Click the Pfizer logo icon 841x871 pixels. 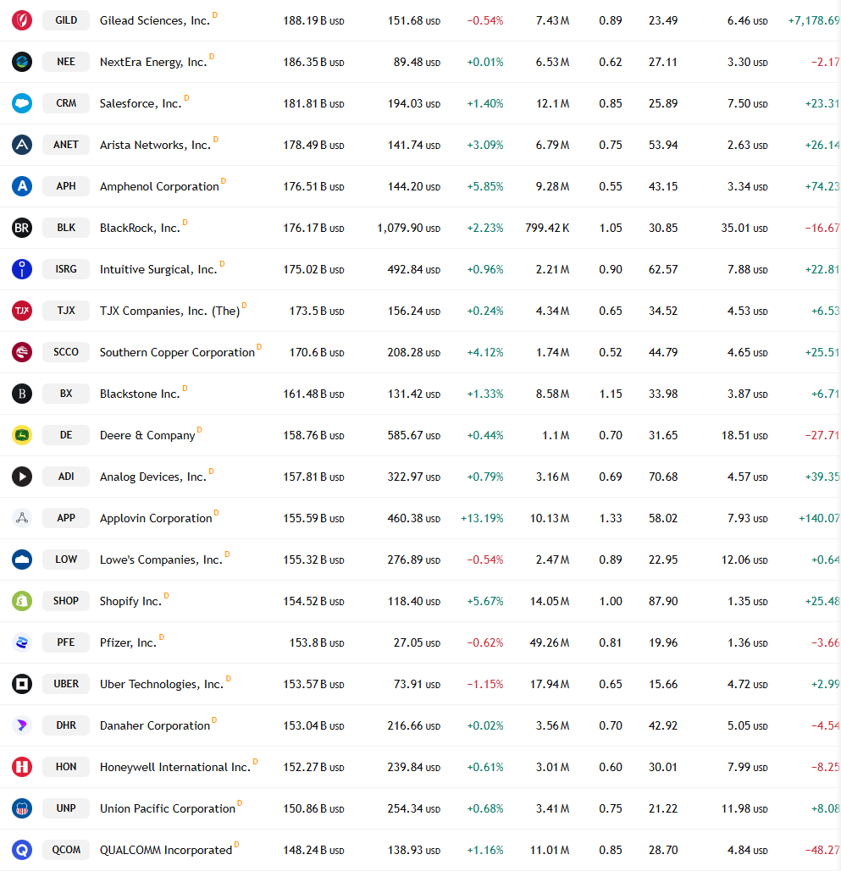click(x=22, y=642)
